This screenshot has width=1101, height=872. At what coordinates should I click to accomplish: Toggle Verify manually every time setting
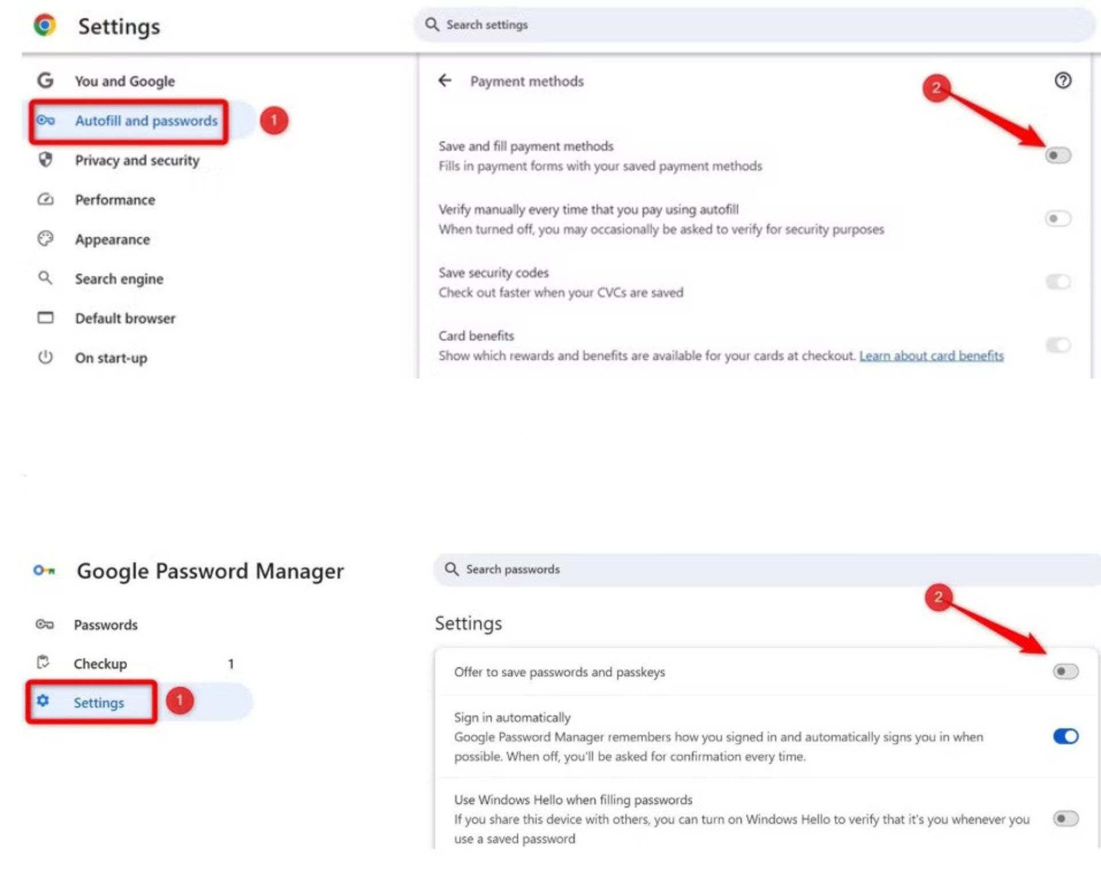(1057, 218)
